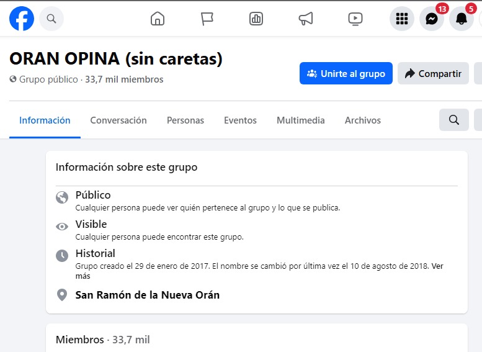The width and height of the screenshot is (482, 352).
Task: Expand history with Ver más
Action: click(437, 266)
